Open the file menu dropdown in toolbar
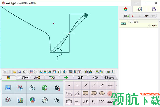This screenshot has width=160, height=107. tap(6, 72)
